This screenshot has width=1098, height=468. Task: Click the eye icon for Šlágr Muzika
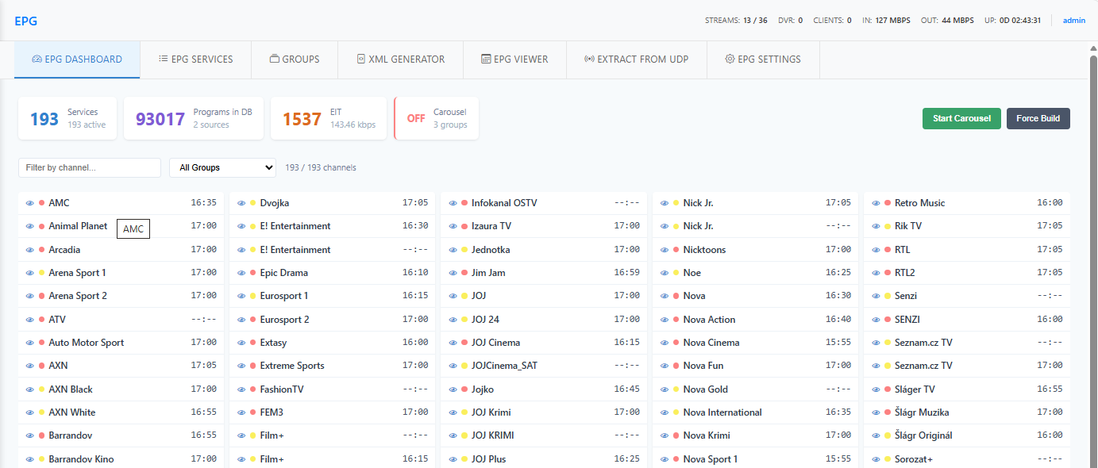coord(876,412)
